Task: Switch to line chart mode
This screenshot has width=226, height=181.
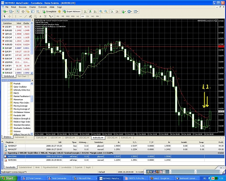Action: click(95, 12)
